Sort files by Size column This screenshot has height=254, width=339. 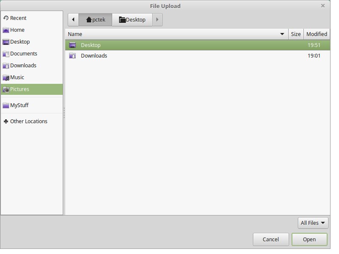tap(296, 34)
